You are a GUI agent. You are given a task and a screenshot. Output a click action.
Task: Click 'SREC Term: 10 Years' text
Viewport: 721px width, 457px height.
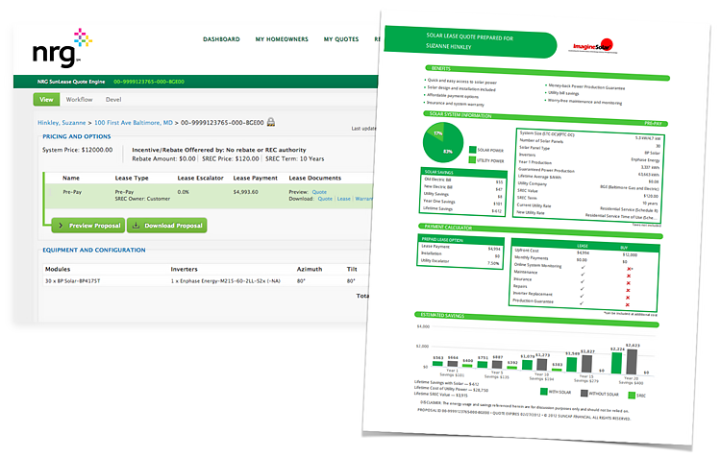[295, 159]
